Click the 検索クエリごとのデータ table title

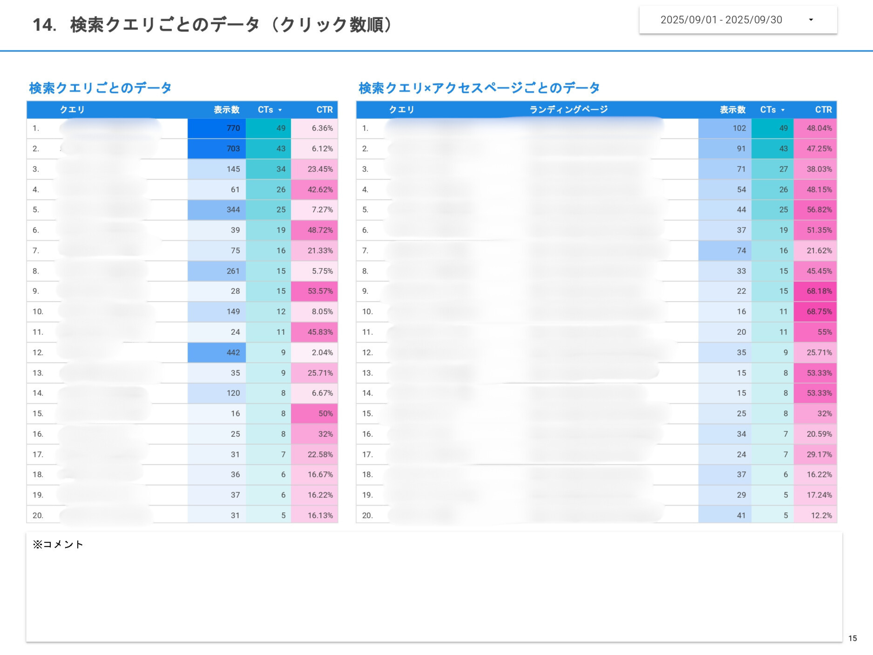(x=100, y=87)
